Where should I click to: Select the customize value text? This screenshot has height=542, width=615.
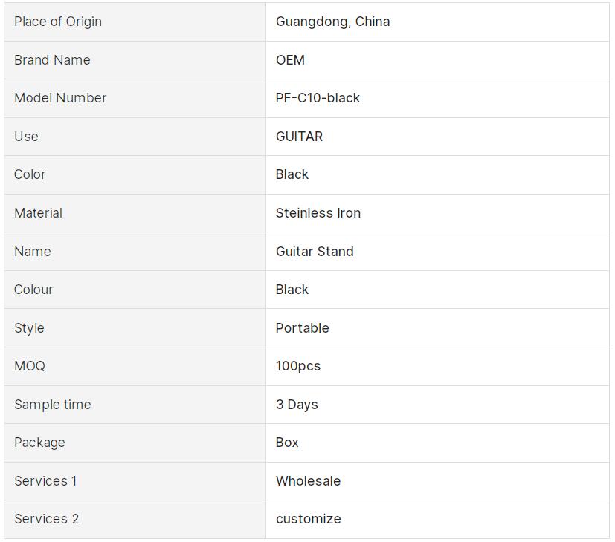(x=308, y=519)
